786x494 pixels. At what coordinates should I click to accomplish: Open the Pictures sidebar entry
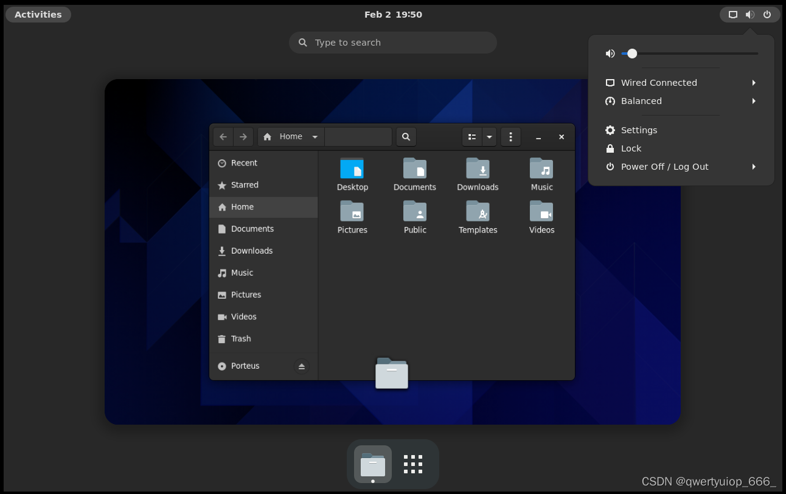pos(245,294)
